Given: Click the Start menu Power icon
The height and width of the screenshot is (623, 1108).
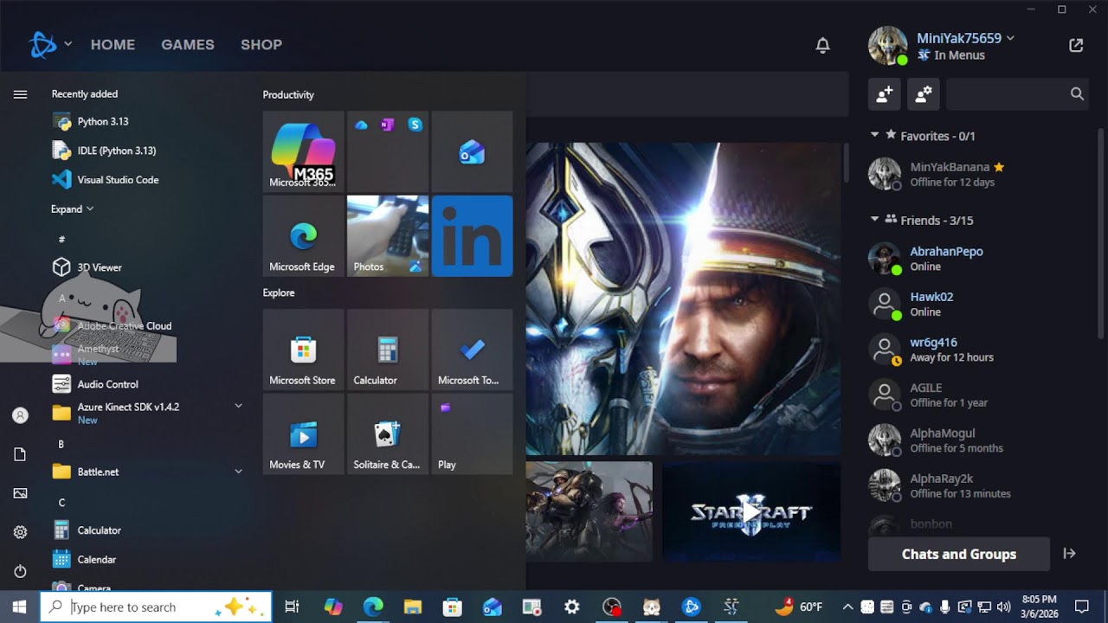Looking at the screenshot, I should coord(20,571).
